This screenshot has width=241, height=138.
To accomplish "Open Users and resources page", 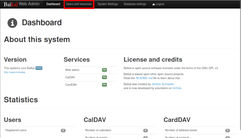I will tap(79, 4).
